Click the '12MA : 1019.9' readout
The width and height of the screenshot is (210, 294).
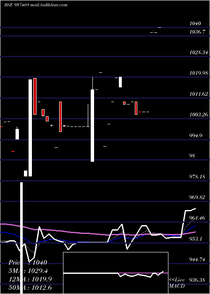(x=30, y=279)
